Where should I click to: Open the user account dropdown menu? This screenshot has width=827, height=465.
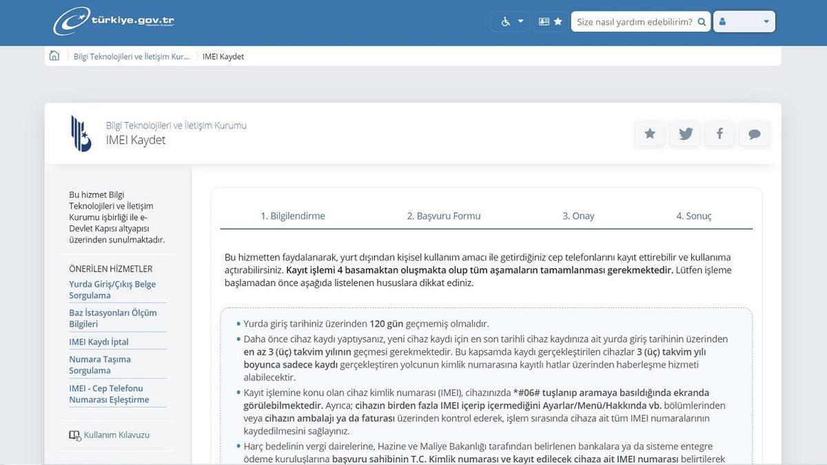[x=765, y=21]
